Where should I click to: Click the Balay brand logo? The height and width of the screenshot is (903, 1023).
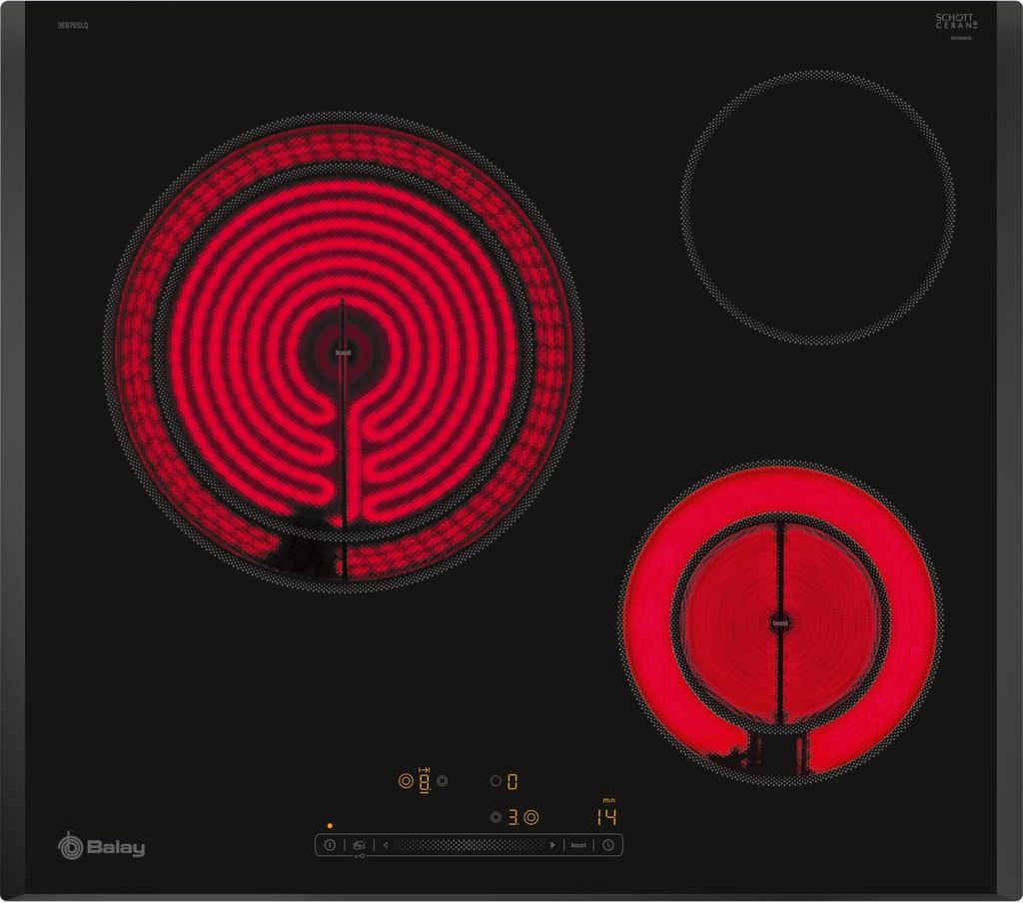101,847
